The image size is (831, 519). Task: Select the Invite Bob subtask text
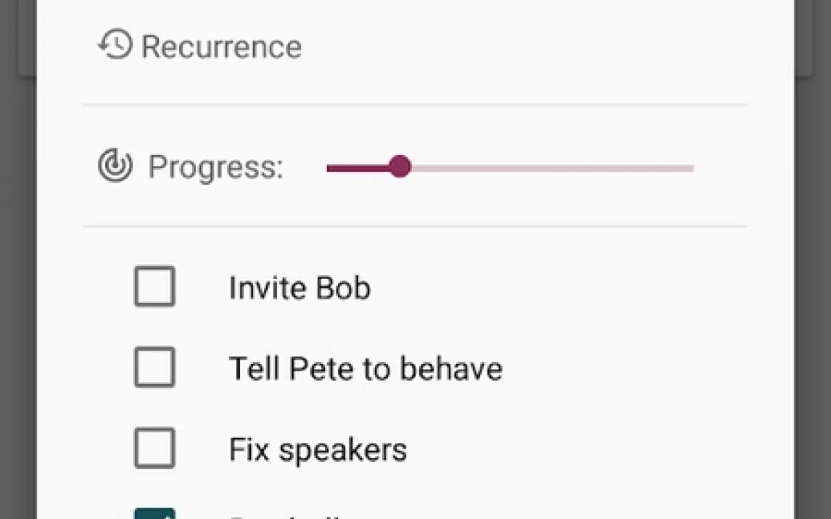pyautogui.click(x=299, y=288)
